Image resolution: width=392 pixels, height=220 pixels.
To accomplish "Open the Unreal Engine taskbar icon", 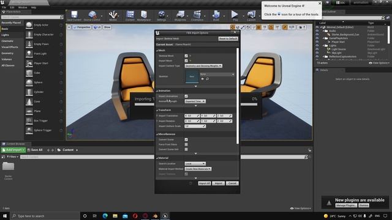I will (x=165, y=216).
